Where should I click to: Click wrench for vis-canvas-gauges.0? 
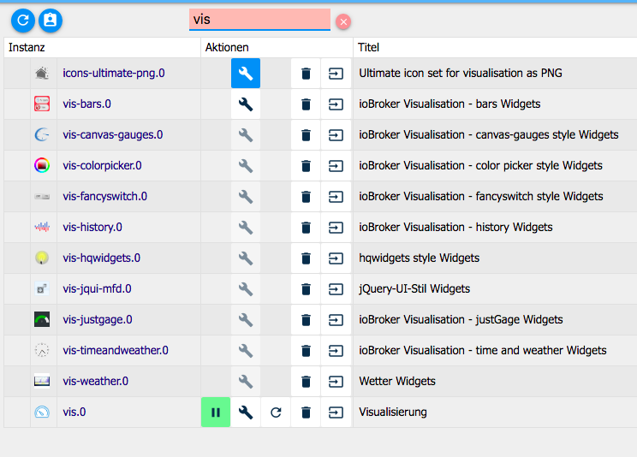click(246, 135)
